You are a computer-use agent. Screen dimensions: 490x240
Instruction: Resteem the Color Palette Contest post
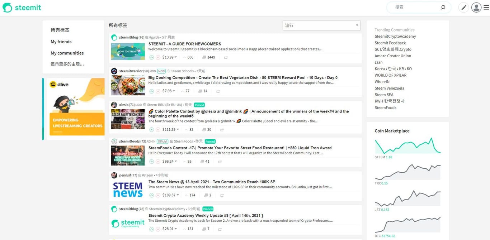pyautogui.click(x=222, y=130)
